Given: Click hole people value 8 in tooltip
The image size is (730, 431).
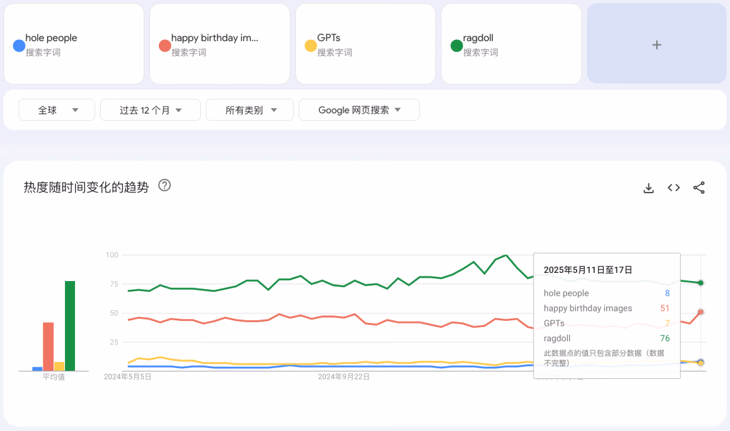Looking at the screenshot, I should (x=667, y=293).
